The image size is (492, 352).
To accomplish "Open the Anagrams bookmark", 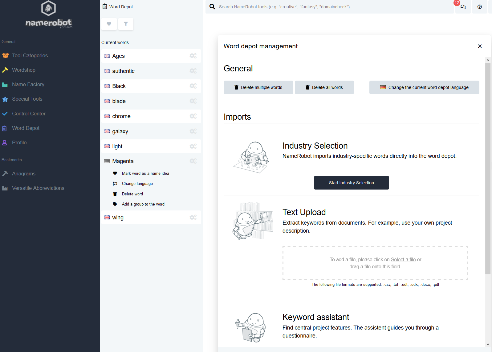I will point(24,174).
